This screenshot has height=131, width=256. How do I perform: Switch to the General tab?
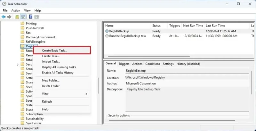[110, 63]
